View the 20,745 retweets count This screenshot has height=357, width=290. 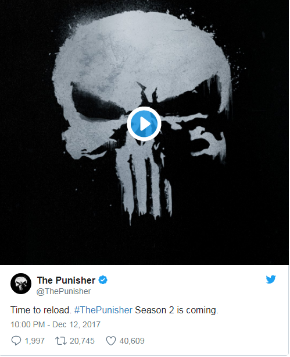(82, 341)
